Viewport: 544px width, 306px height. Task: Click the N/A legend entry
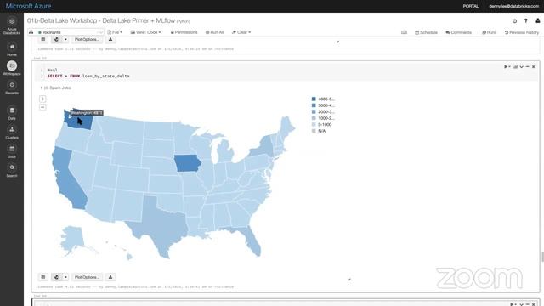pos(319,131)
